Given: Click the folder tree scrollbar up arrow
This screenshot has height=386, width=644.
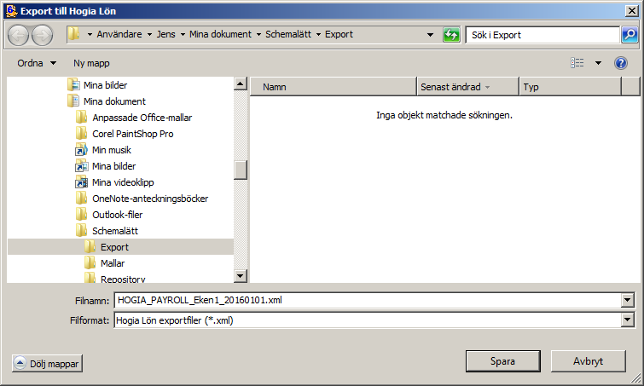Looking at the screenshot, I should click(x=241, y=84).
